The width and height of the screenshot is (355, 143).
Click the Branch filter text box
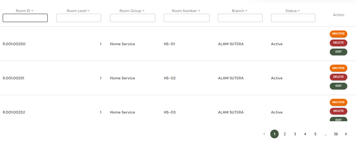pyautogui.click(x=240, y=18)
